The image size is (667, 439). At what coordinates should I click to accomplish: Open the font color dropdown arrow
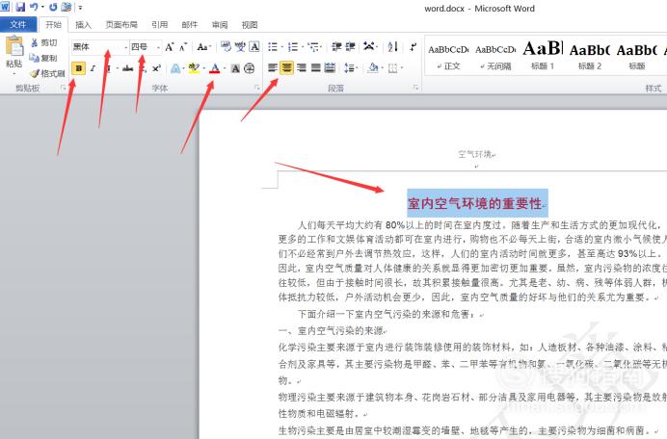(x=225, y=68)
